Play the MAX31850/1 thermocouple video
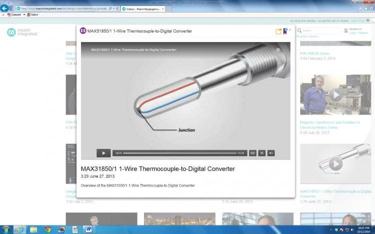This screenshot has height=234, width=375. pos(103,153)
